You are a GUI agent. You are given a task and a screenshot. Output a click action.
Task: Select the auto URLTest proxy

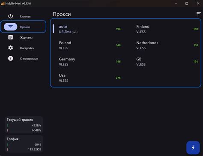point(87,29)
